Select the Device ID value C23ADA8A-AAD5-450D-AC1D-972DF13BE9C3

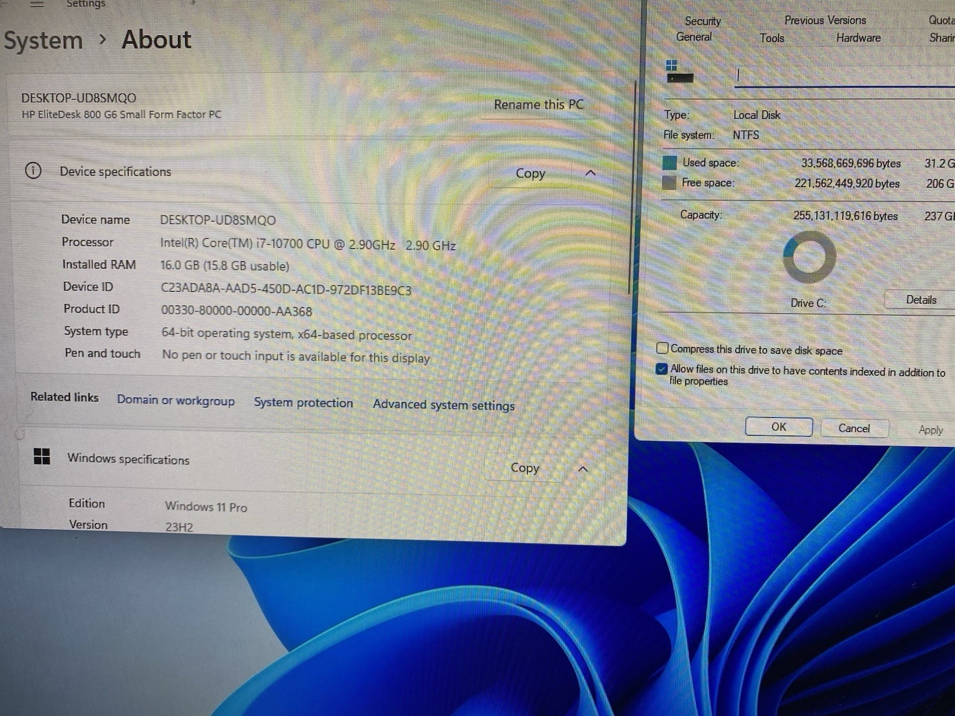(286, 289)
